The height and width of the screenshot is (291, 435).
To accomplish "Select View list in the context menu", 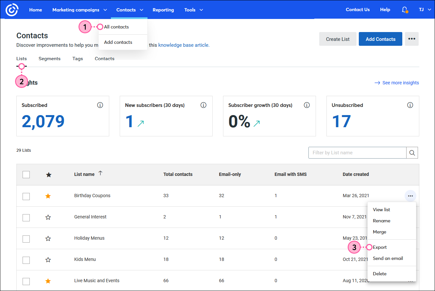I will [x=381, y=210].
